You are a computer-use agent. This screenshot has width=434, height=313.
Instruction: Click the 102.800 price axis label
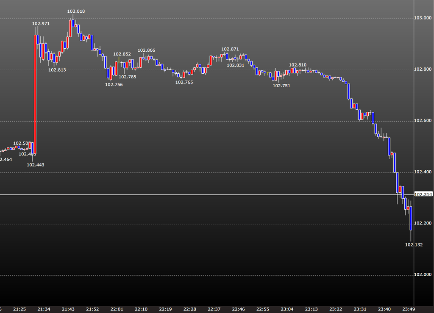[x=423, y=69]
